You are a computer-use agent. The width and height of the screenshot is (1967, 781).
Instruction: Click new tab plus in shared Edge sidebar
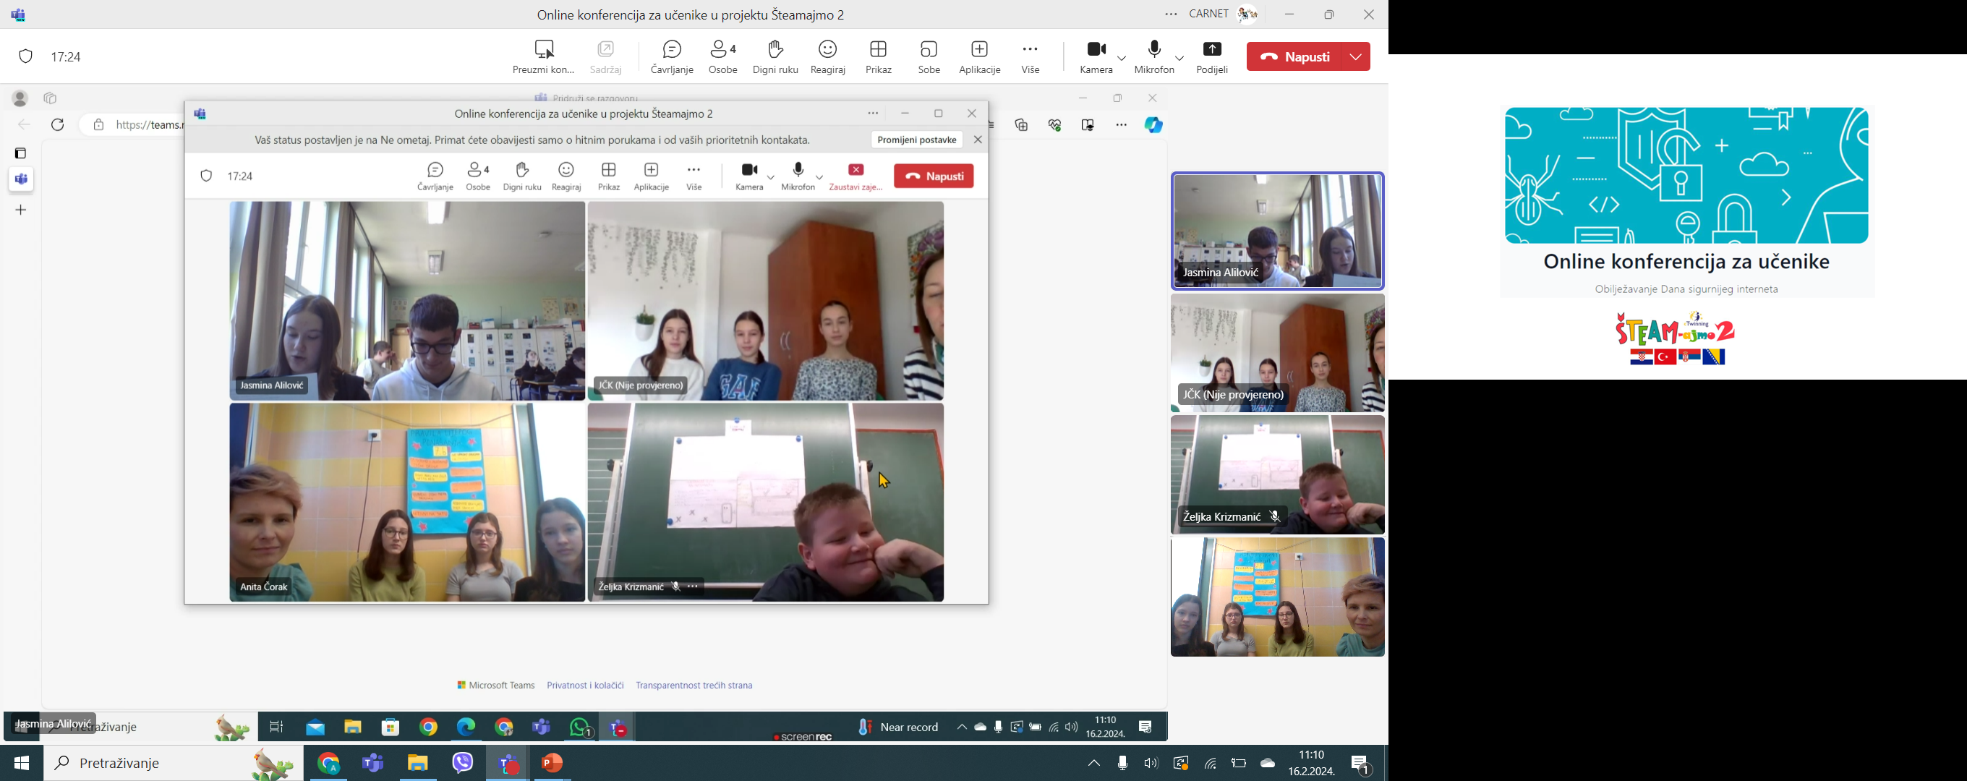pos(22,210)
